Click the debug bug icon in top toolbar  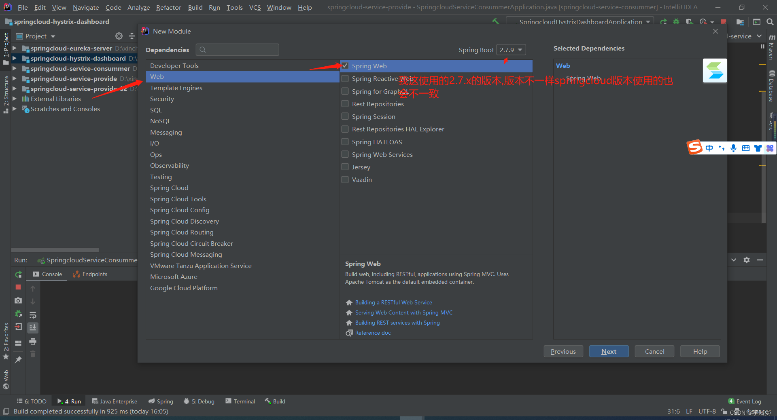click(676, 22)
